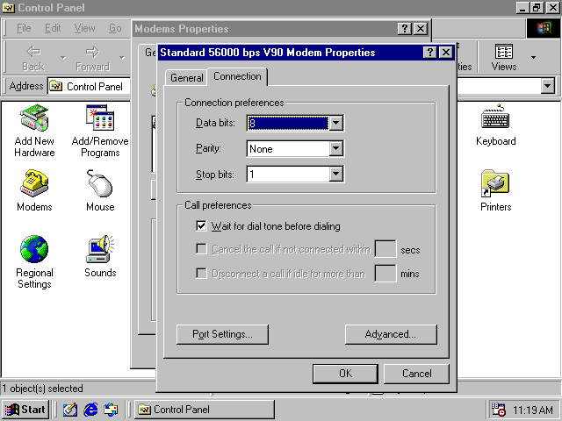Open the Edit menu
Image resolution: width=562 pixels, height=421 pixels.
pos(53,28)
